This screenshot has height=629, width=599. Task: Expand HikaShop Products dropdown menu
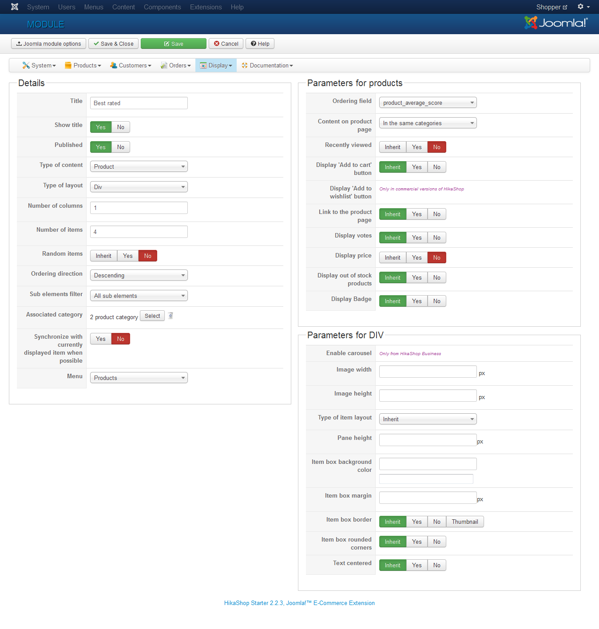83,65
